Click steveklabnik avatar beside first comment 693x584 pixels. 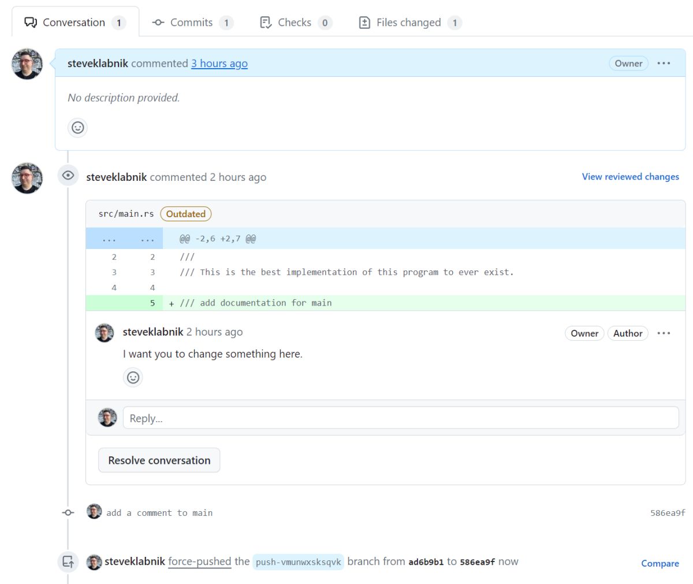pyautogui.click(x=27, y=64)
